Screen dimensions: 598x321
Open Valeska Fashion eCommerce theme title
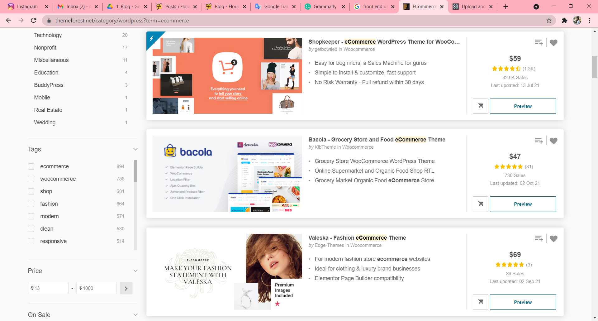tap(357, 238)
